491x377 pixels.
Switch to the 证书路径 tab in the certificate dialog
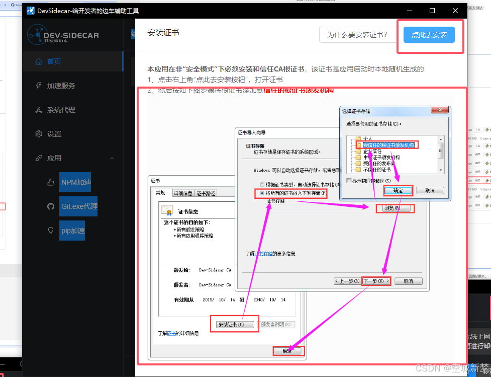[x=206, y=193]
